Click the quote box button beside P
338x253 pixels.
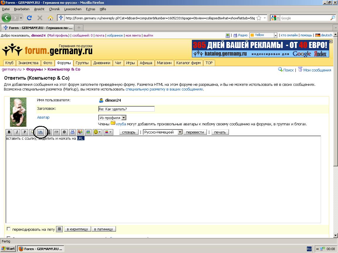(32, 132)
